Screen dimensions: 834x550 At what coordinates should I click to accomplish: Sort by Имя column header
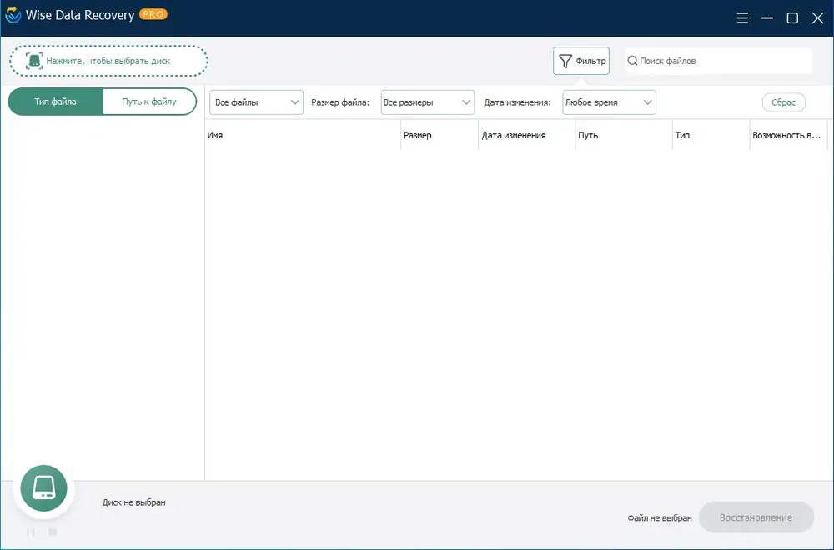pos(303,135)
